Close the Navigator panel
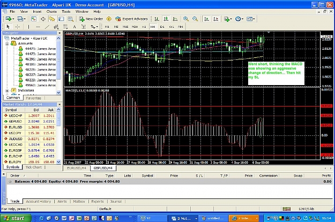 [x=59, y=33]
